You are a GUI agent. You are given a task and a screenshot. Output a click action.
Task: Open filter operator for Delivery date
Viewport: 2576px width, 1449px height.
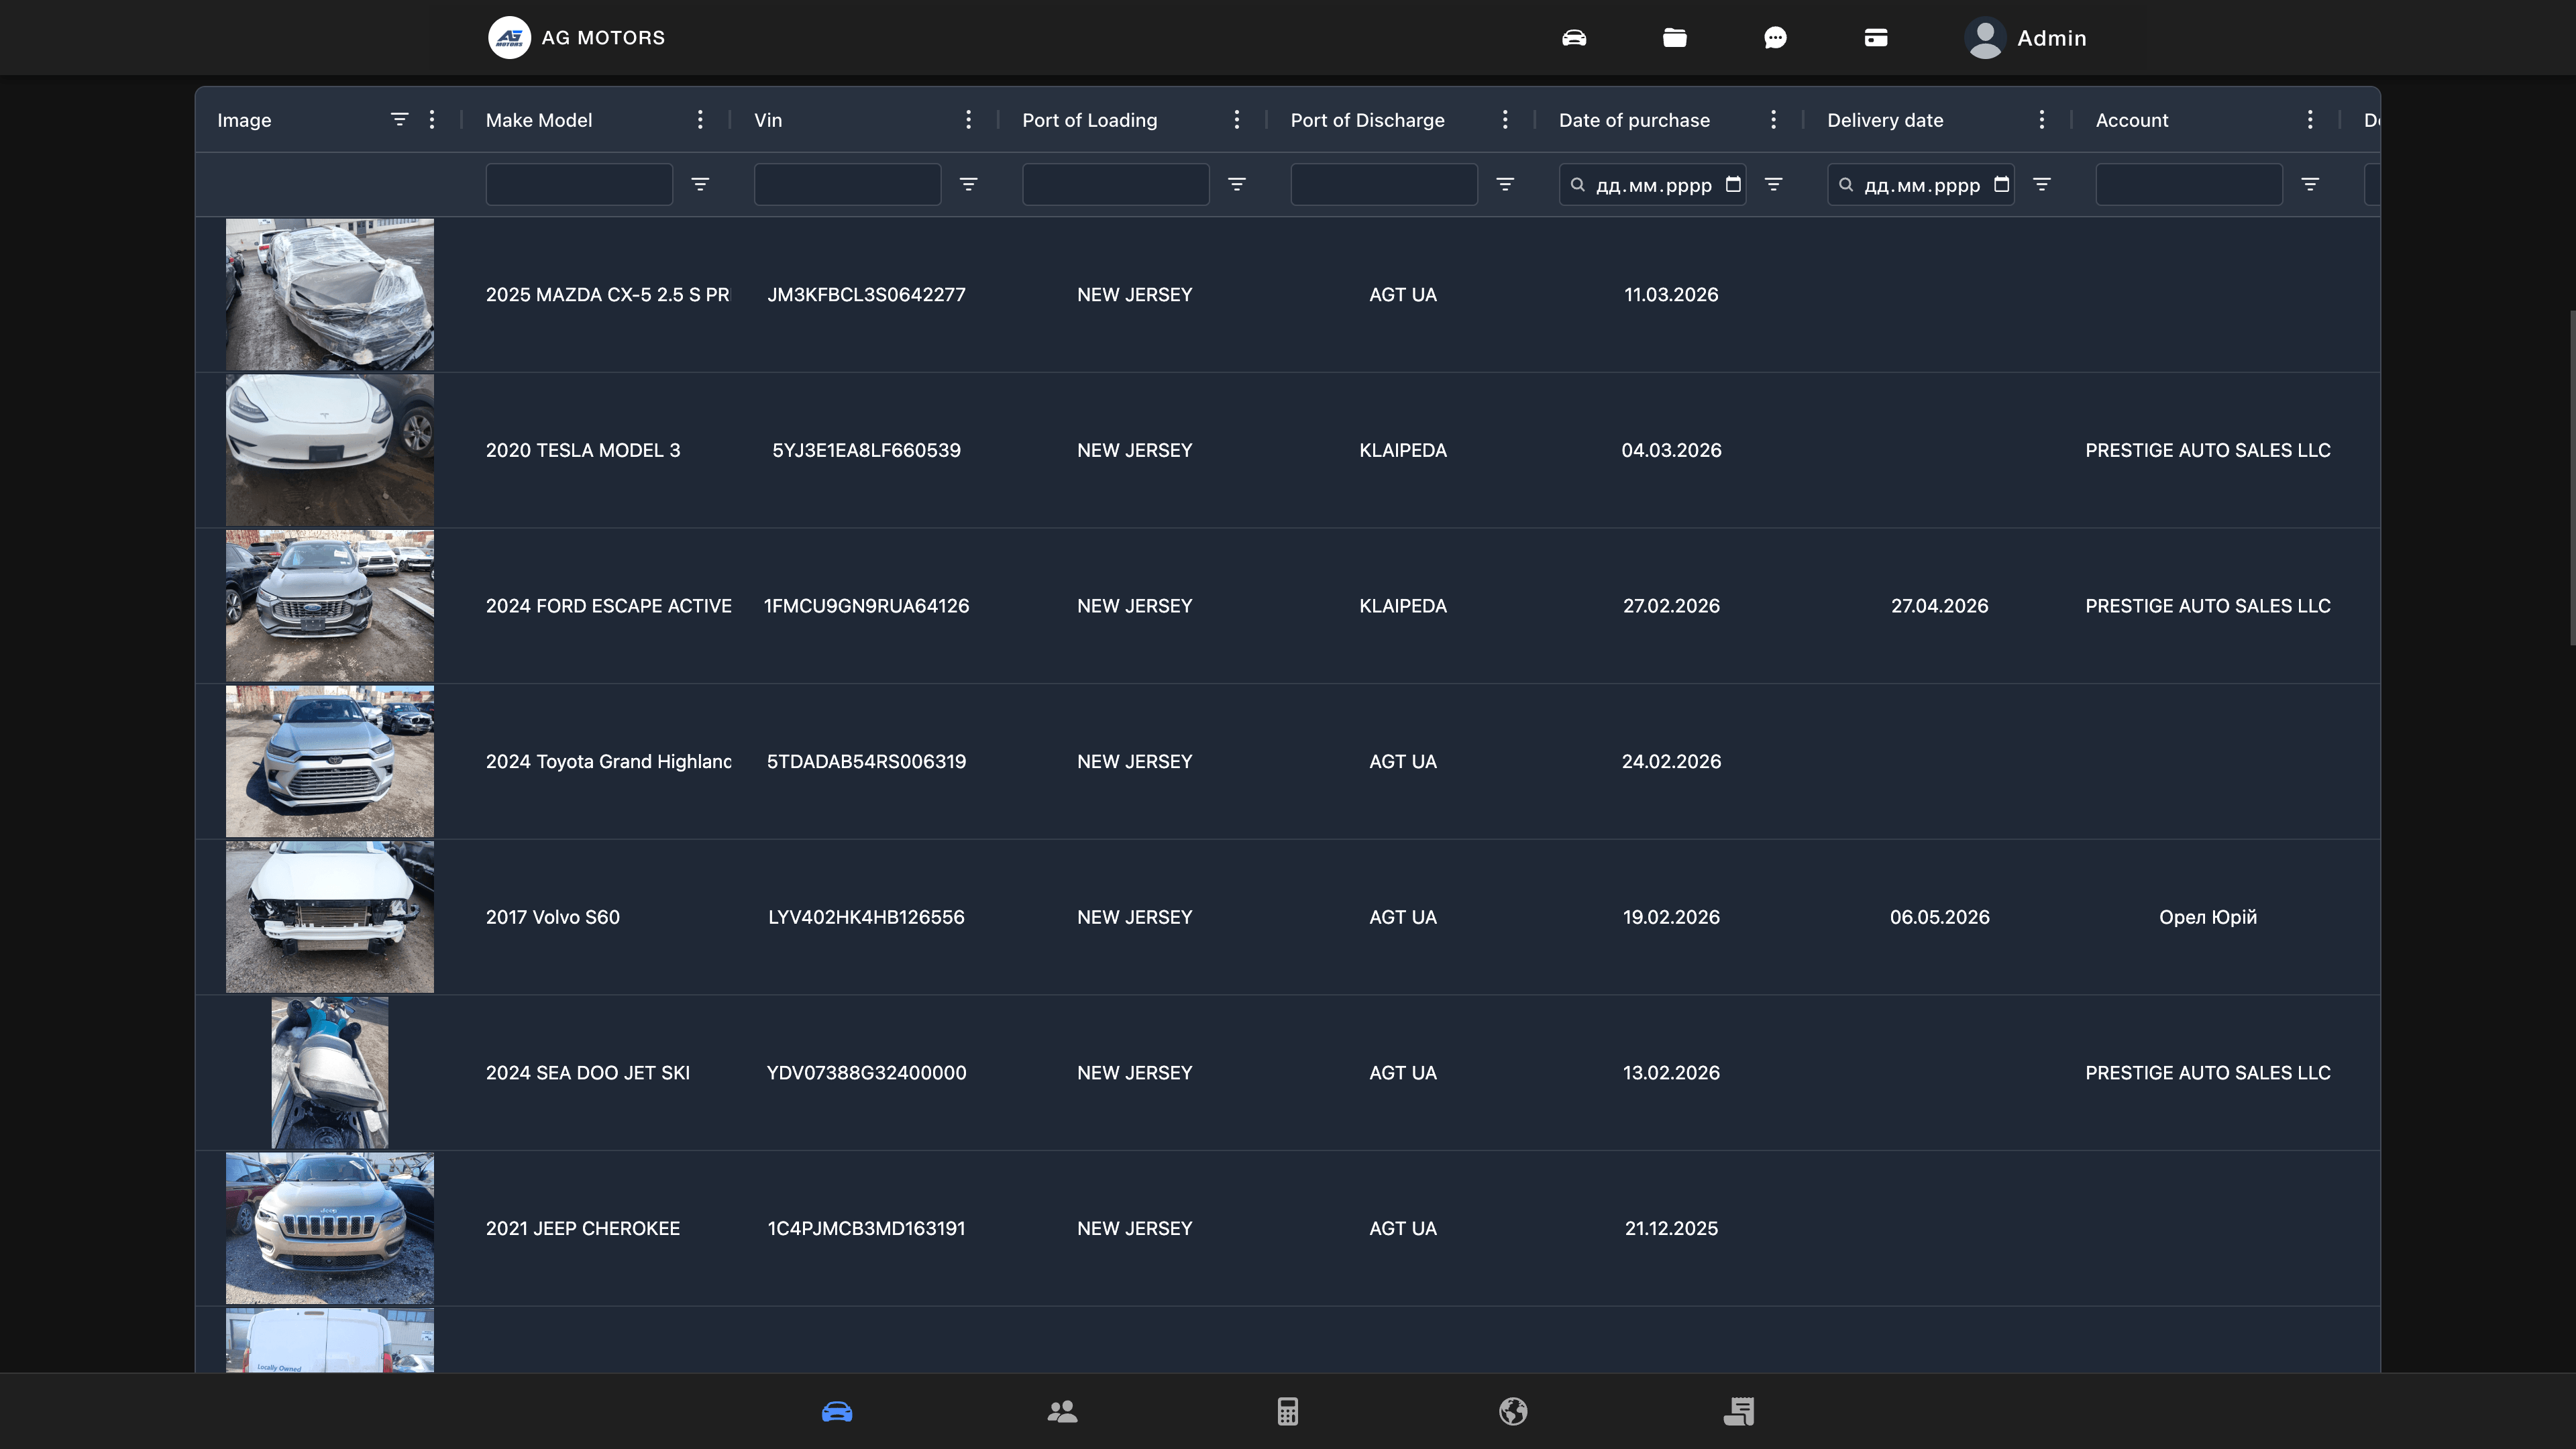click(2042, 184)
